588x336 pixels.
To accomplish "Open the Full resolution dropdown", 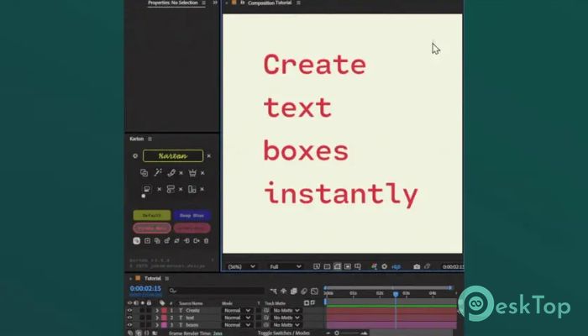I will coord(286,266).
